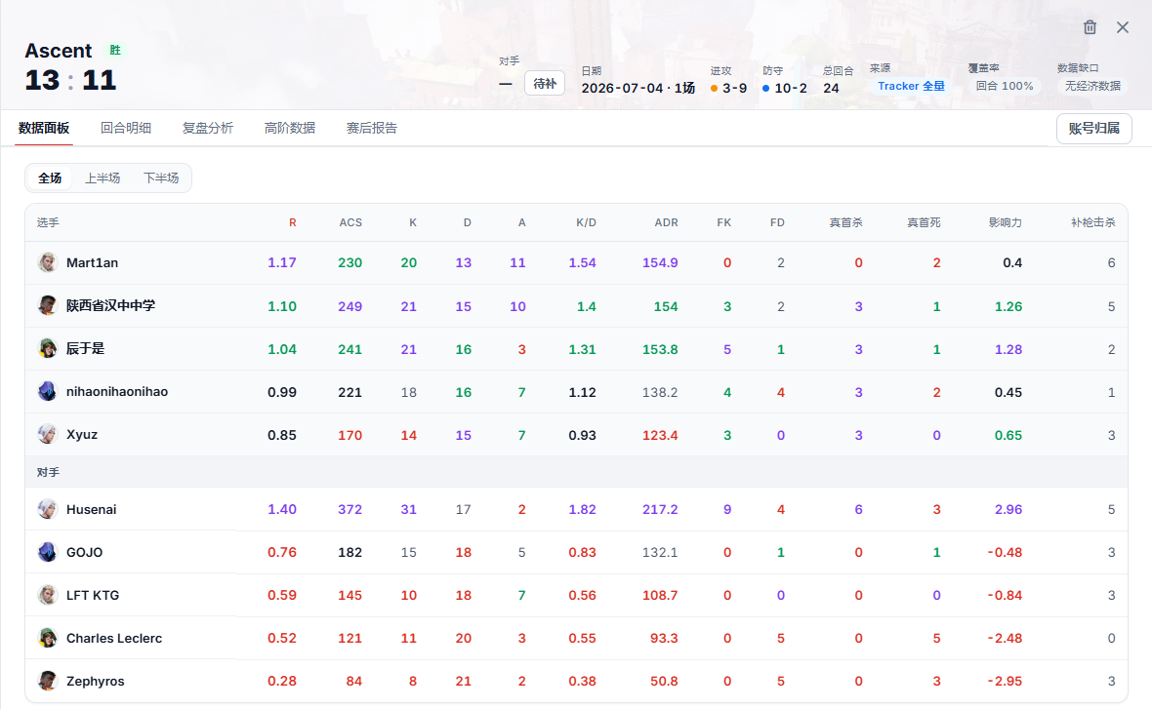The height and width of the screenshot is (709, 1152).
Task: Click player name Zephyros
Action: 96,681
